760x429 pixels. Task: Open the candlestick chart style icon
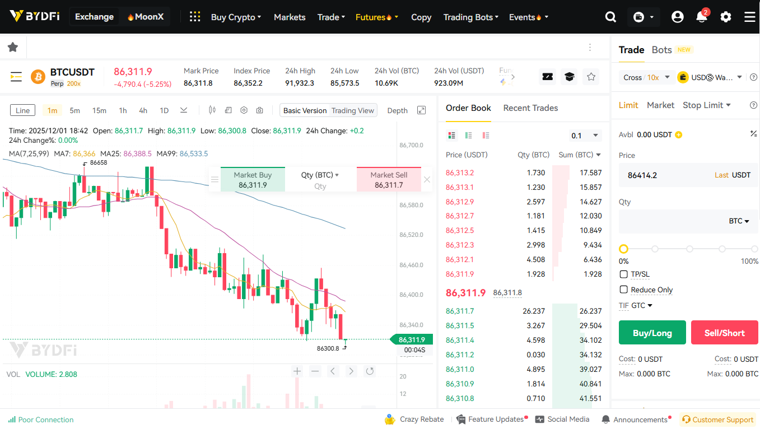[212, 110]
